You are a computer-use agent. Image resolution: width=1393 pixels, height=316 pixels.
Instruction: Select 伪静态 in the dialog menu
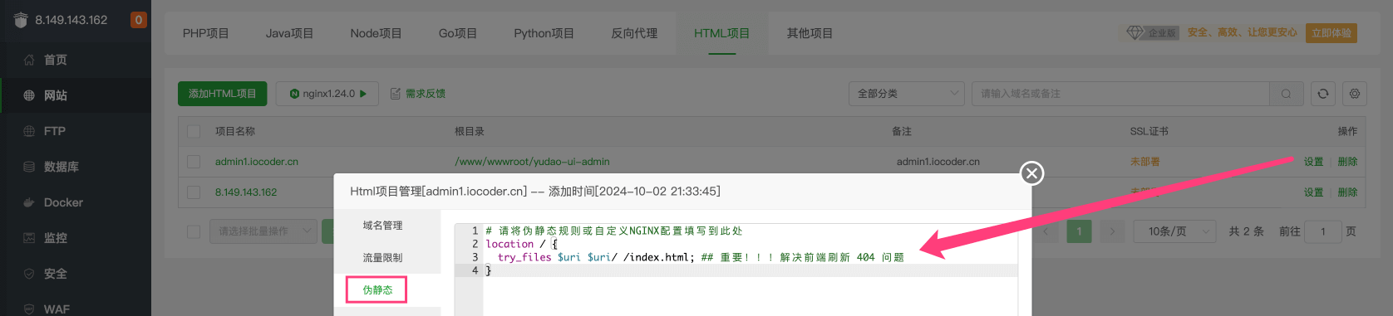377,290
